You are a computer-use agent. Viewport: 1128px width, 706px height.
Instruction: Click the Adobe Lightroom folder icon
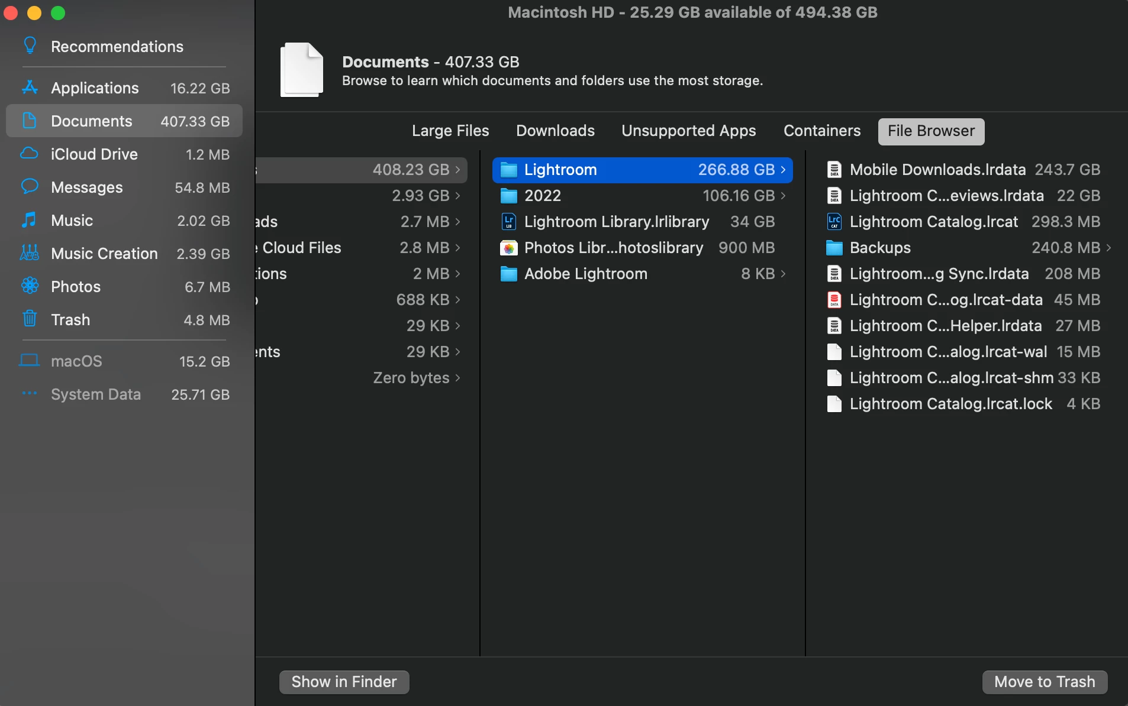(509, 274)
